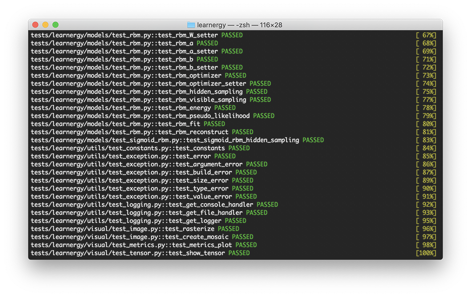Click the test_get_file_handler line
Image resolution: width=471 pixels, height=297 pixels.
[149, 213]
